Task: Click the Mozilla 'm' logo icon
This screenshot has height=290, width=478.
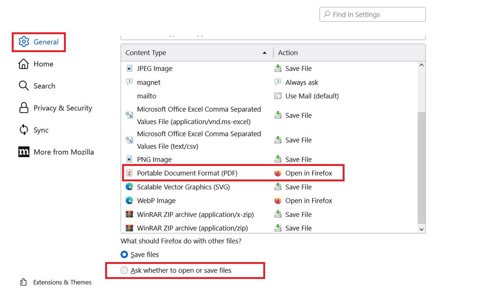Action: [24, 152]
